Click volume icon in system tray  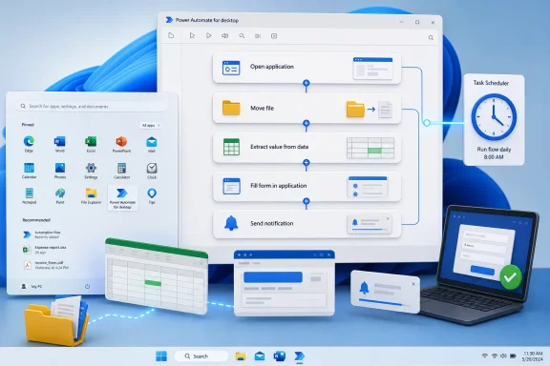503,356
